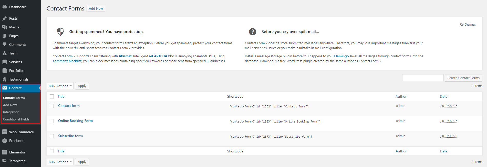The height and width of the screenshot is (167, 487).
Task: Tick the select-all checkbox in table header
Action: (x=52, y=96)
